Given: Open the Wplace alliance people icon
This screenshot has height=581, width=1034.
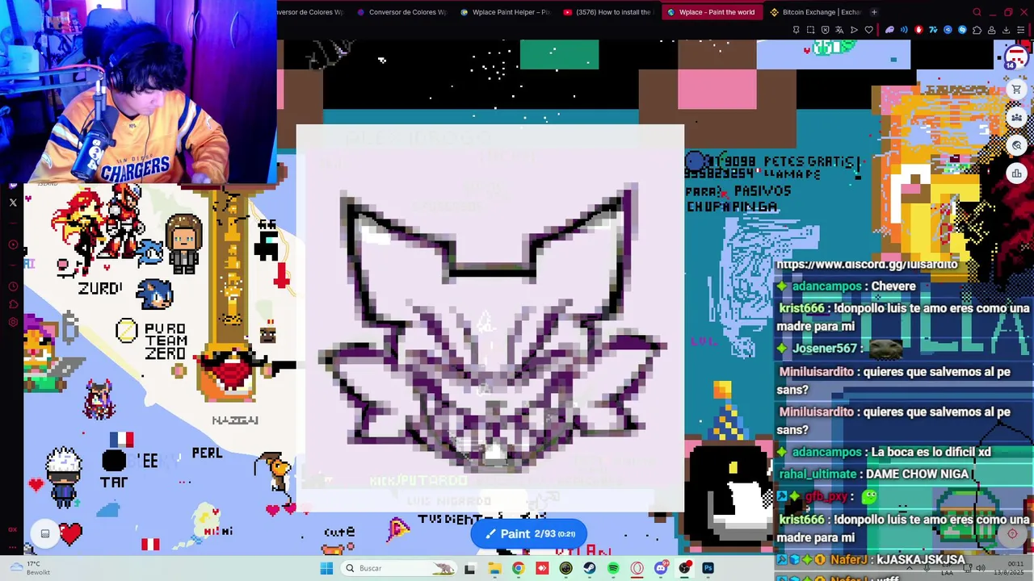Looking at the screenshot, I should [x=1016, y=117].
